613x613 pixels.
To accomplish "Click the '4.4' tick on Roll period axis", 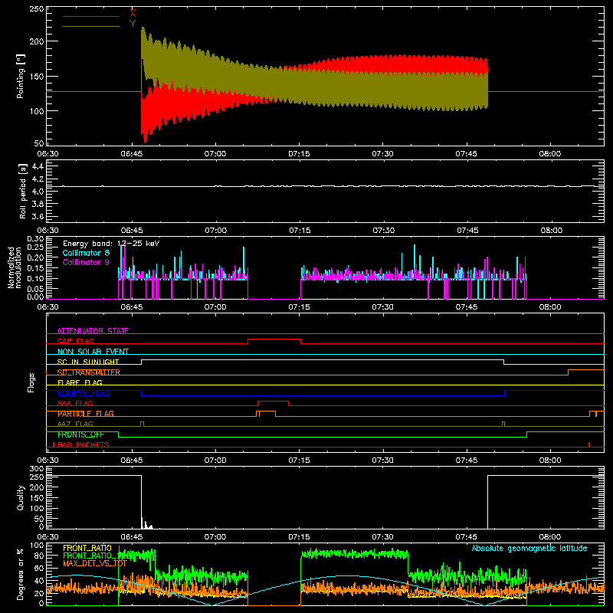I will click(x=38, y=166).
